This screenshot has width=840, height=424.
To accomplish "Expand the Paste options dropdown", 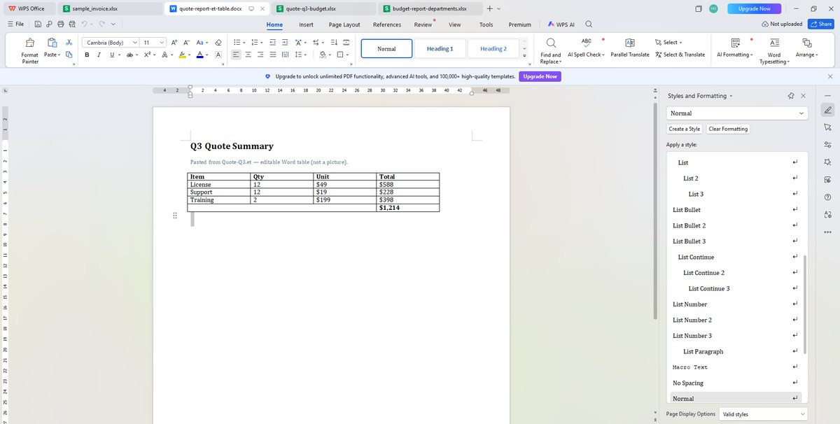I will coord(51,55).
